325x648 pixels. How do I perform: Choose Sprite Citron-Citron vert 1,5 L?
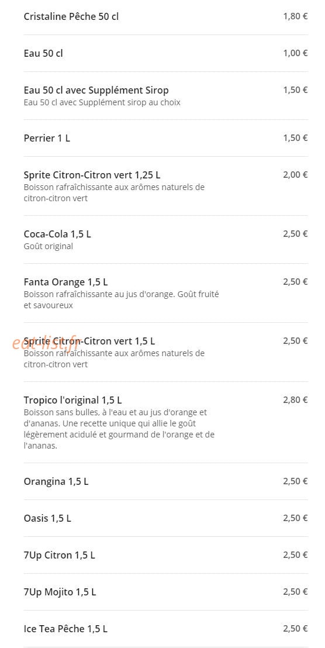click(165, 352)
